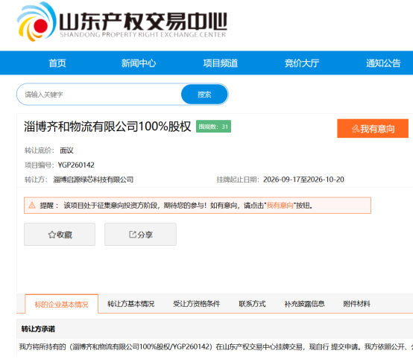This screenshot has width=413, height=359.
Task: Switch to the 转让方基本情况 tab
Action: tap(131, 304)
